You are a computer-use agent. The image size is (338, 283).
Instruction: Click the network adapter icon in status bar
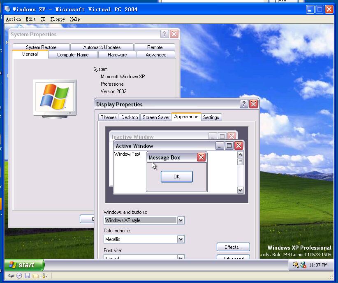pos(44,276)
